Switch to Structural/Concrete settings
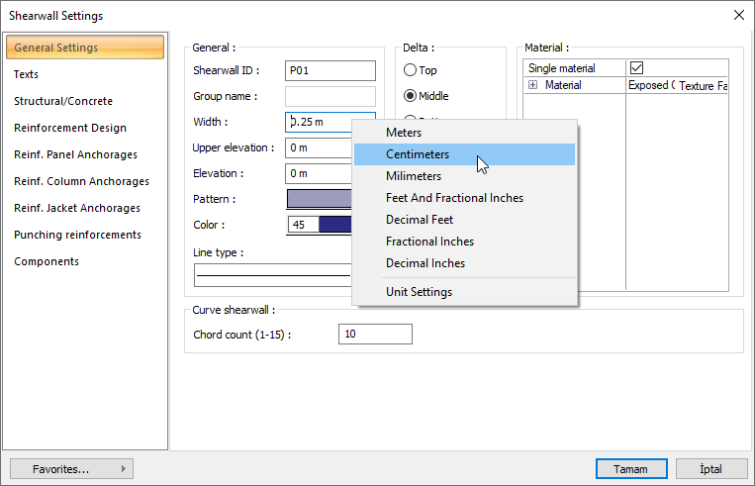Image resolution: width=755 pixels, height=486 pixels. 63,101
